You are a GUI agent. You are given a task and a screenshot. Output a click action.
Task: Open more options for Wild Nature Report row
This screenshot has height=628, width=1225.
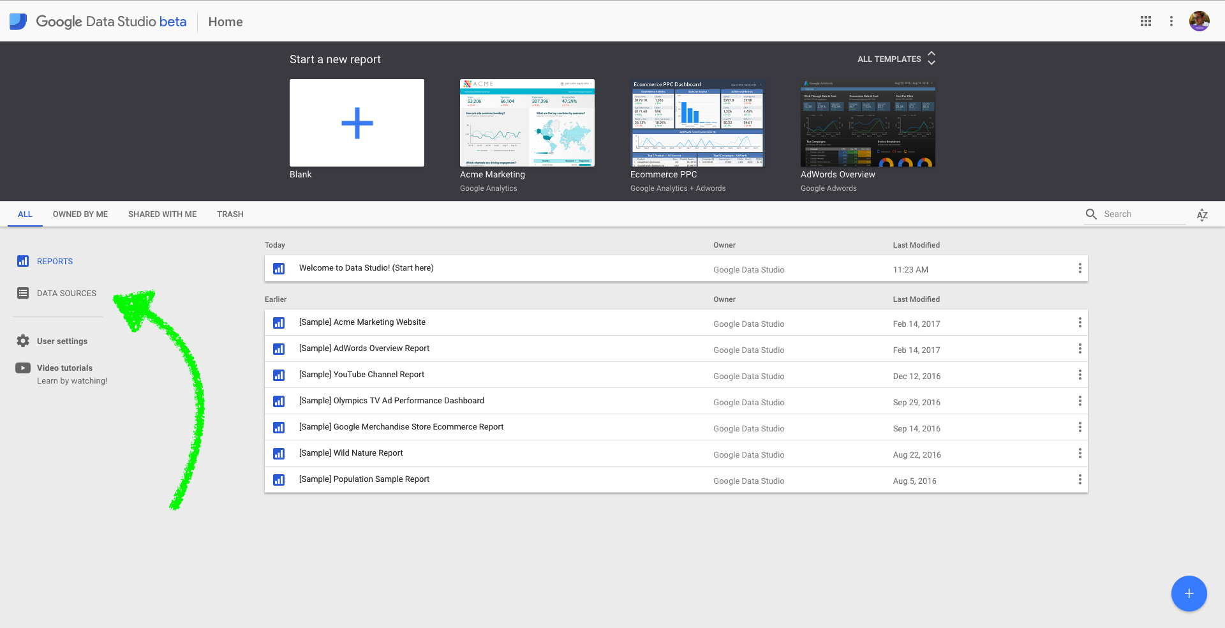[x=1080, y=453]
